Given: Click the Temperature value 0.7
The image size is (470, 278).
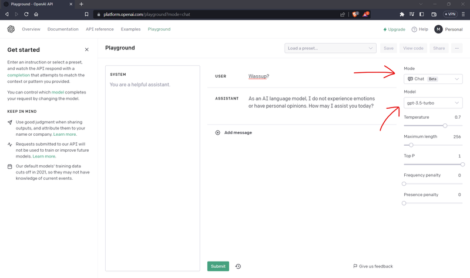Looking at the screenshot, I should pos(458,118).
